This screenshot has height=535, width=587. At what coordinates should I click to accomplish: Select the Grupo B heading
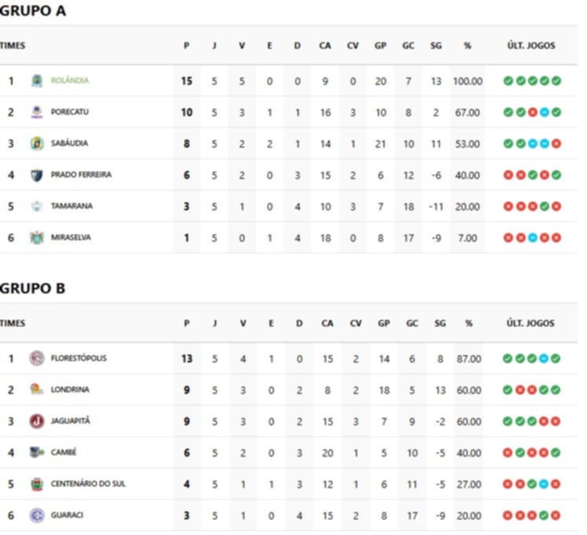click(x=33, y=289)
